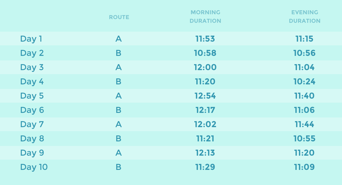This screenshot has height=185, width=342.
Task: Click Day 10 evening duration 11:09
Action: [304, 167]
